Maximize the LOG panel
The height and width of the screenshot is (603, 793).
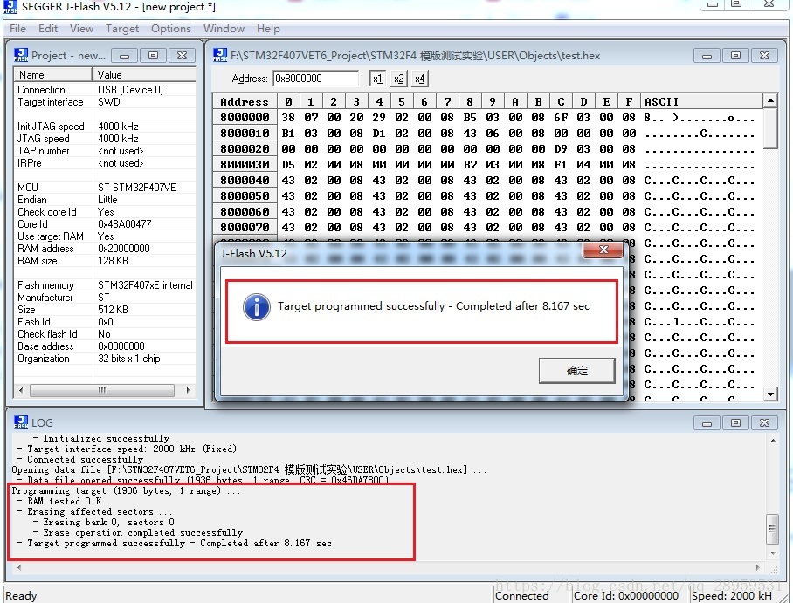point(736,423)
